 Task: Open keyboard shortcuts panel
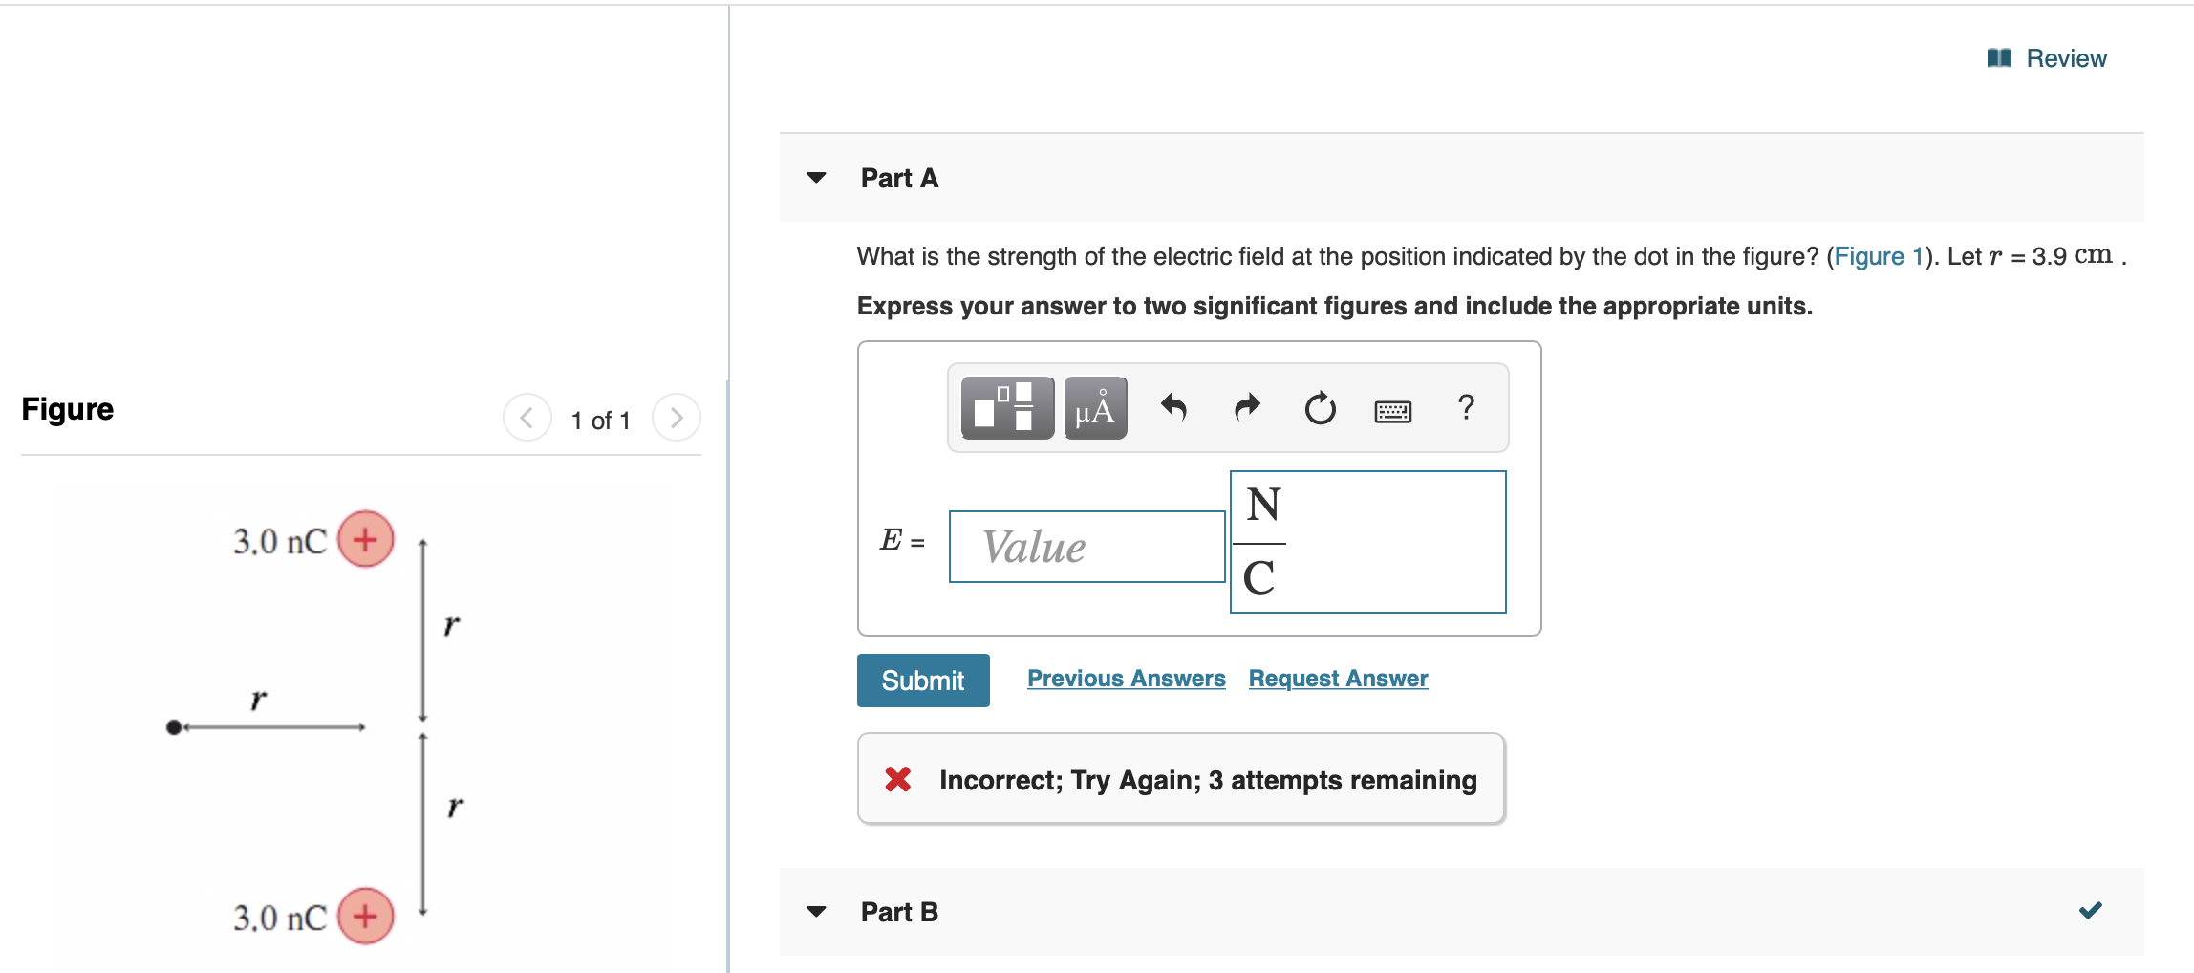click(1392, 411)
